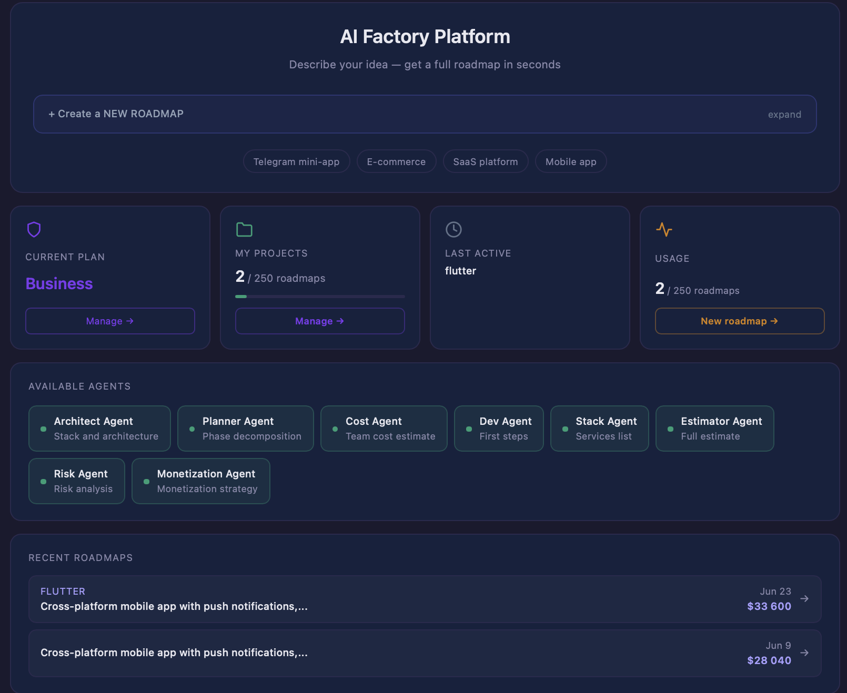Click Manage under Current Plan

pyautogui.click(x=110, y=321)
